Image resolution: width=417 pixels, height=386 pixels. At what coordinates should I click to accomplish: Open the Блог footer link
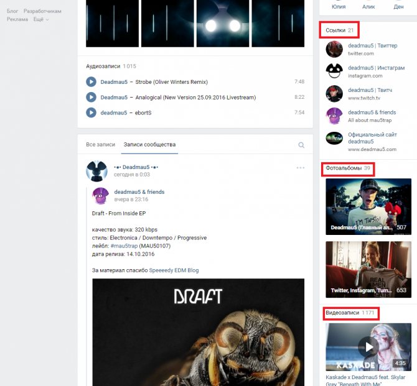(x=12, y=11)
